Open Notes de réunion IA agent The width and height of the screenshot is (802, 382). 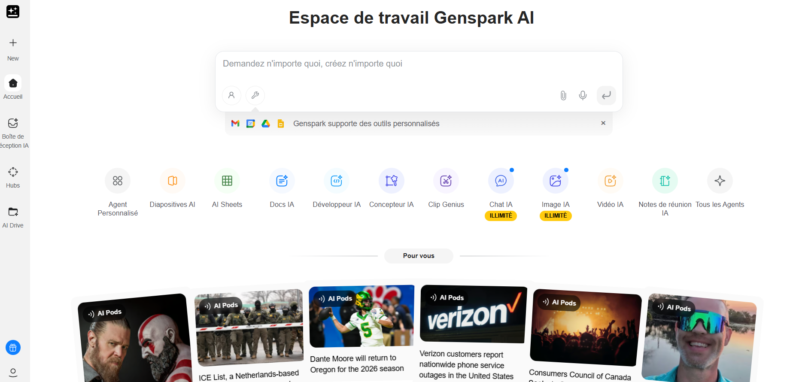pyautogui.click(x=665, y=192)
